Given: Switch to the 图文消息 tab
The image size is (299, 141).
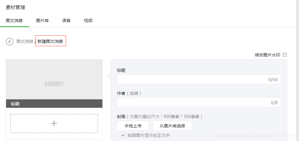Looking at the screenshot, I should click(x=15, y=21).
